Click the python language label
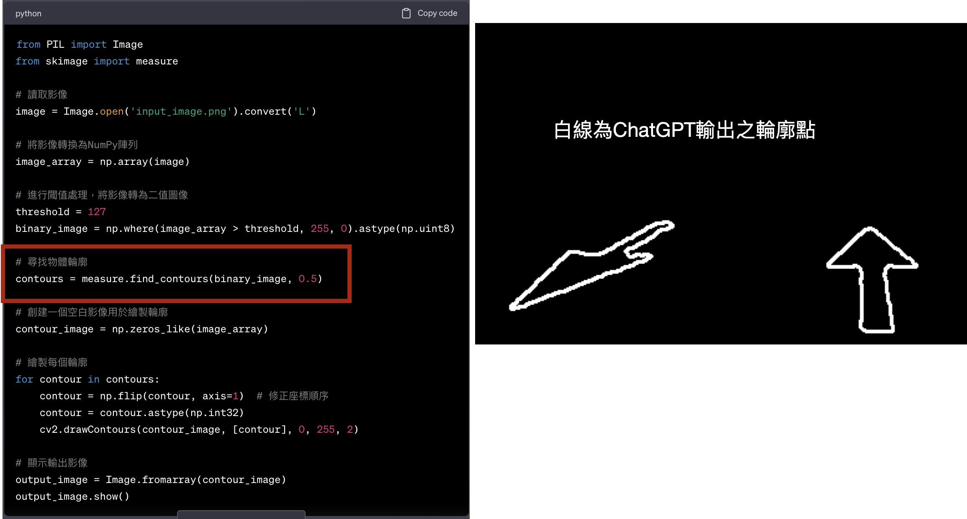This screenshot has height=519, width=967. coord(28,13)
